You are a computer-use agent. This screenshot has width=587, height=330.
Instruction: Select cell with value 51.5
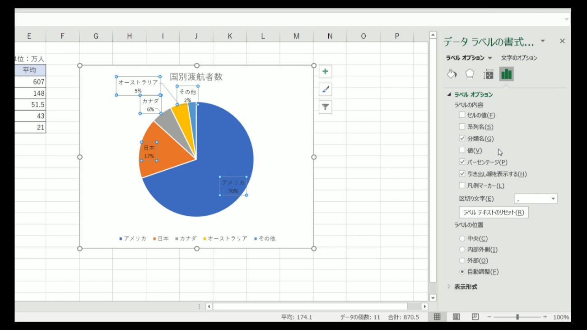tap(30, 104)
